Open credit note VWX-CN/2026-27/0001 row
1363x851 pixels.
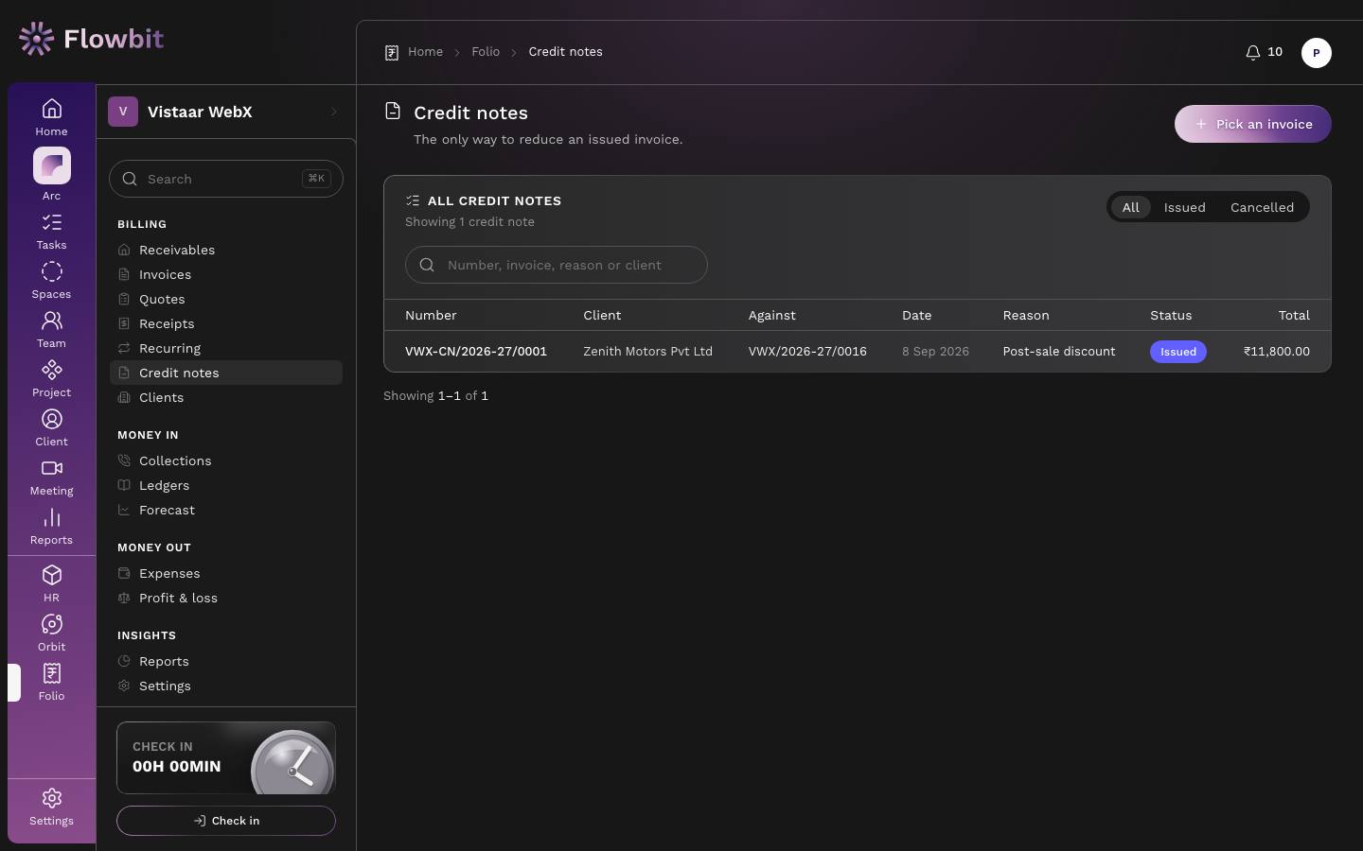(x=857, y=352)
